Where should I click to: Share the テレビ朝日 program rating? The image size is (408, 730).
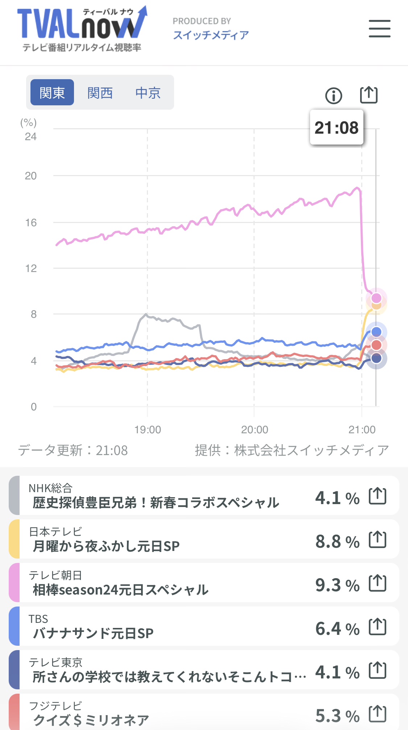click(x=378, y=583)
